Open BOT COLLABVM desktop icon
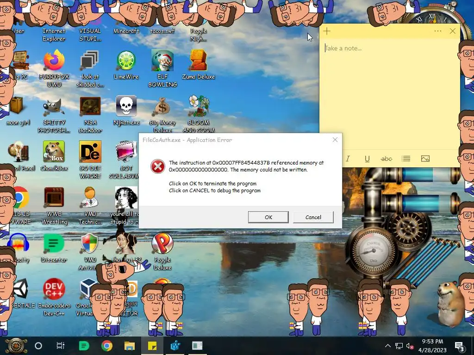Screen dimensions: 474x355 point(126,152)
